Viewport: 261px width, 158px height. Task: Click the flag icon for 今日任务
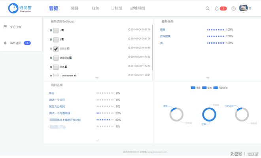pos(5,27)
